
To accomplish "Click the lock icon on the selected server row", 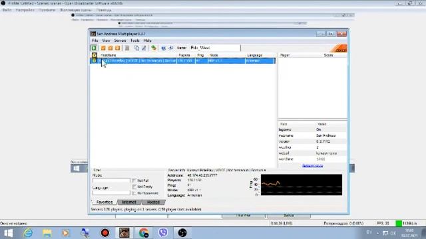I will [94, 60].
